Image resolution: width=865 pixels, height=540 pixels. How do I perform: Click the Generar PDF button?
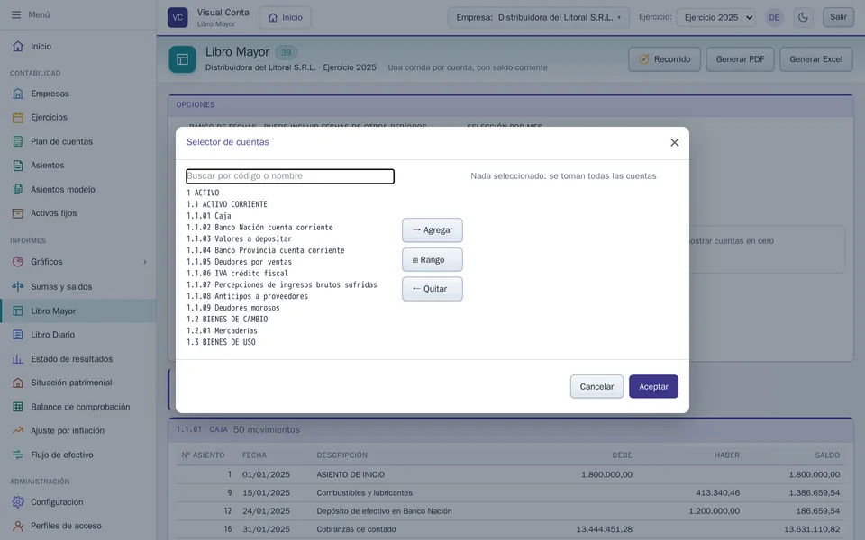tap(741, 59)
